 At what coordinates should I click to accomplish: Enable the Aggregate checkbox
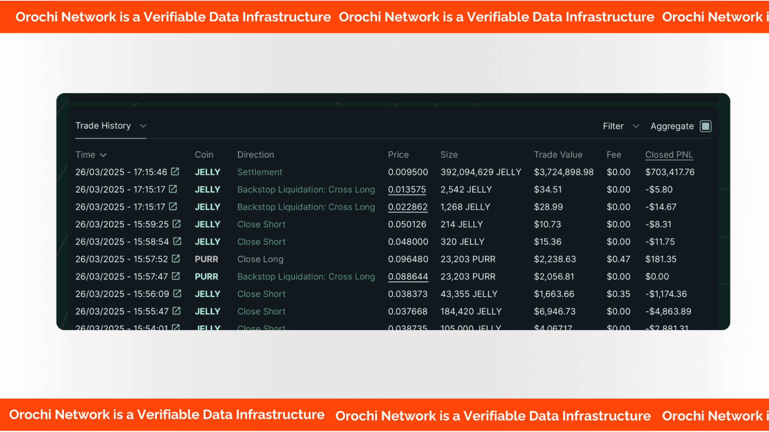(x=706, y=126)
